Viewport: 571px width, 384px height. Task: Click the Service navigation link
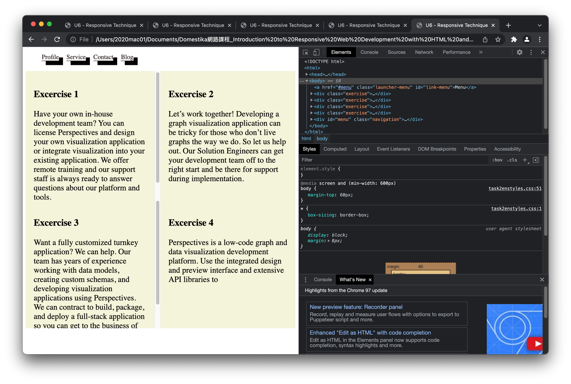coord(76,57)
